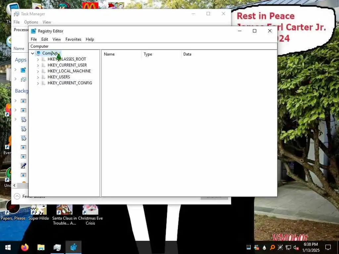The image size is (339, 254).
Task: Select the HKEY_USERS folder icon
Action: [43, 77]
